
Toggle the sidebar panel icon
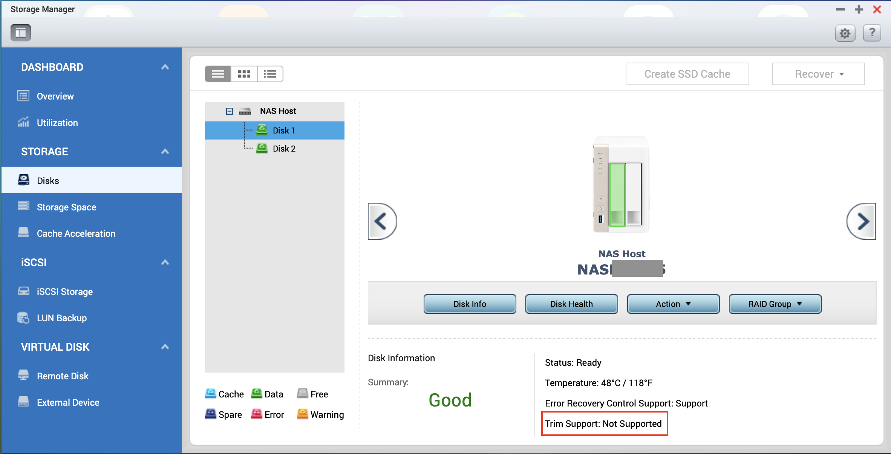tap(21, 33)
